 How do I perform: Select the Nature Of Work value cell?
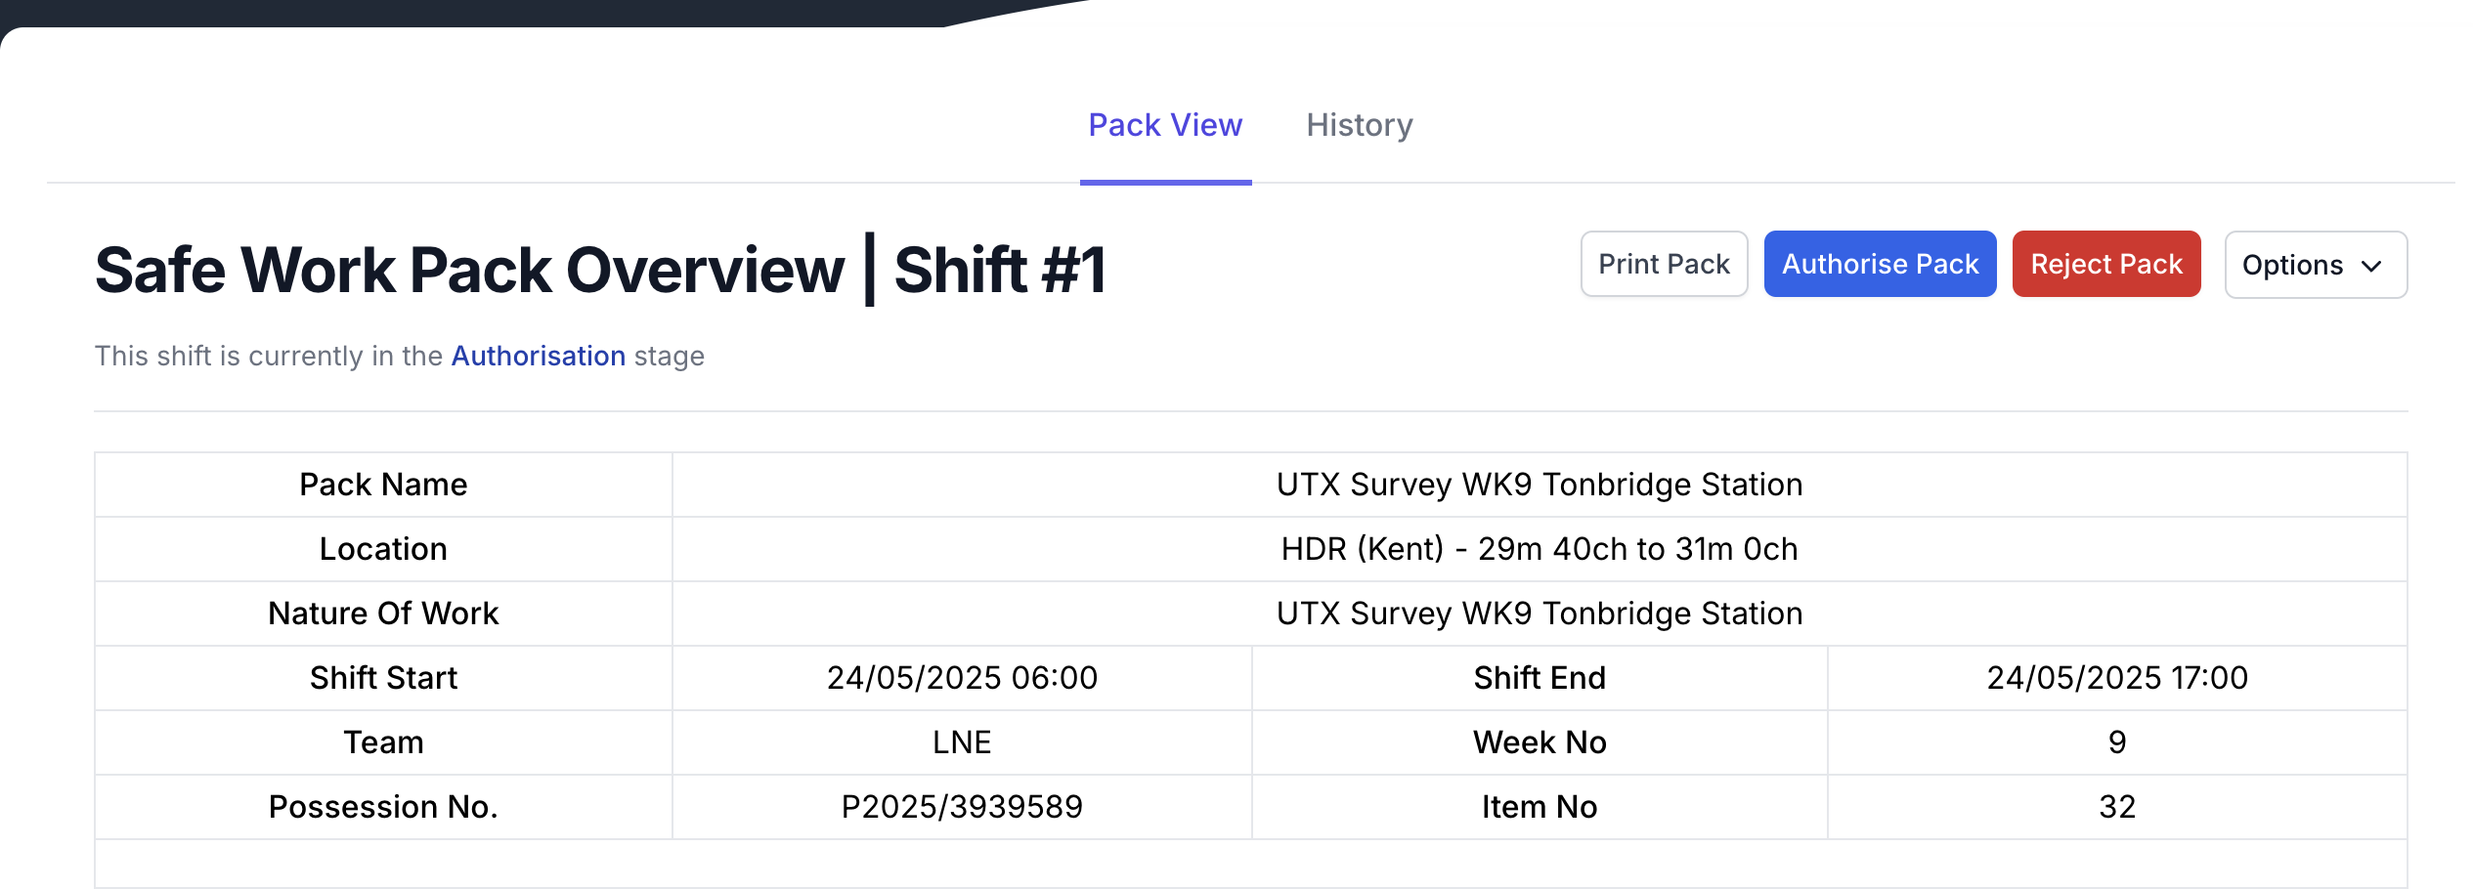coord(1539,614)
